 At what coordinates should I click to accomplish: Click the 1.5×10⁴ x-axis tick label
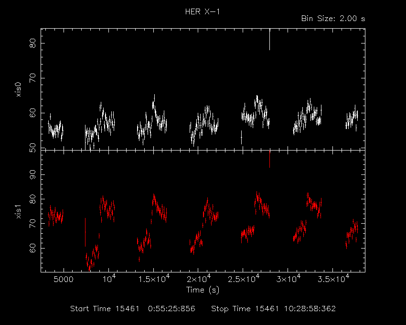154,278
